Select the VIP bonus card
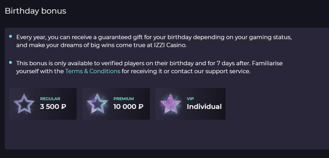The image size is (329, 158). [190, 104]
